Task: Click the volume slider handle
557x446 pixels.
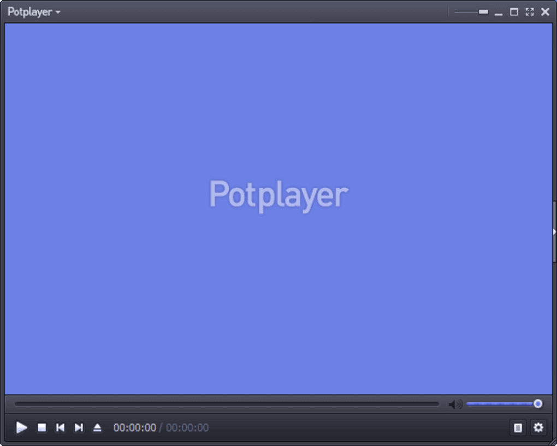Action: coord(538,404)
